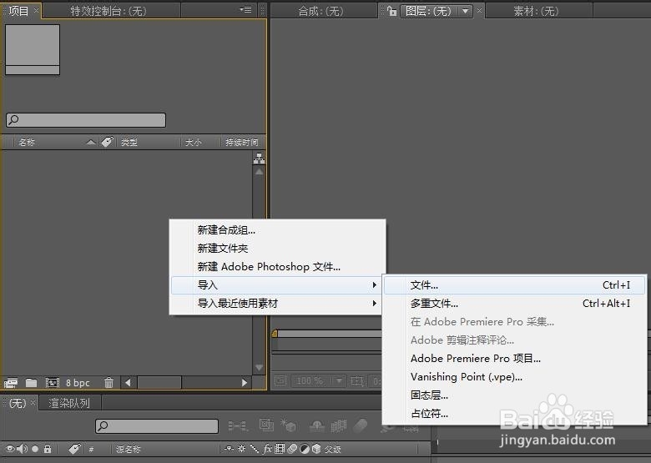
Task: Choose 新建文件夹 from context menu
Action: tap(278, 249)
